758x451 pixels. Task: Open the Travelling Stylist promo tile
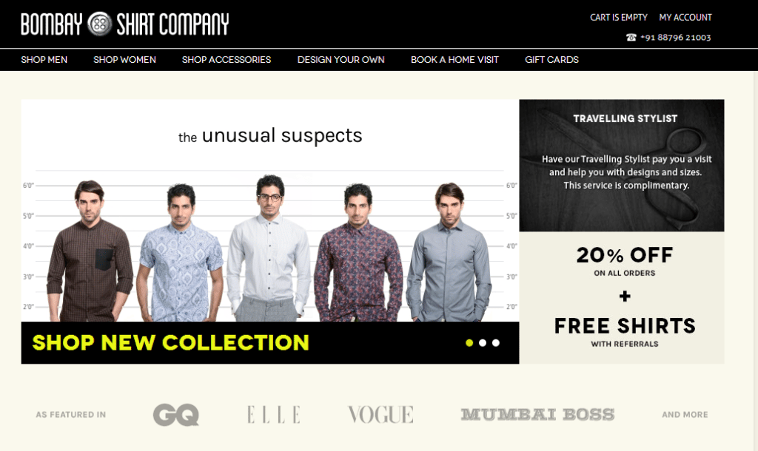622,165
